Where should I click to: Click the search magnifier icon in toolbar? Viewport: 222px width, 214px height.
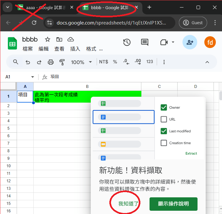(x=16, y=62)
